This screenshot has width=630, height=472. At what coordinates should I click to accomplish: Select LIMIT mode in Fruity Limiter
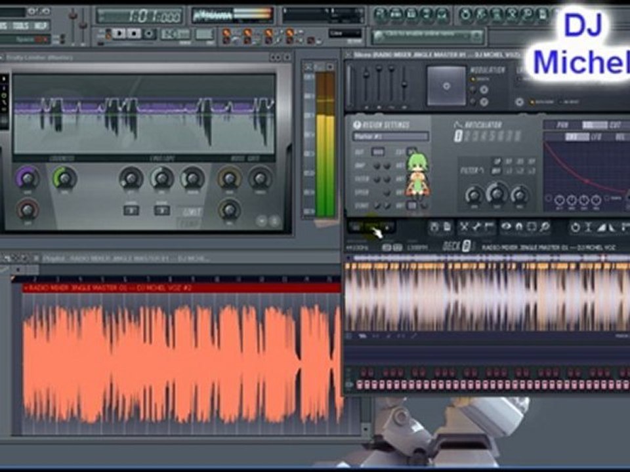191,212
